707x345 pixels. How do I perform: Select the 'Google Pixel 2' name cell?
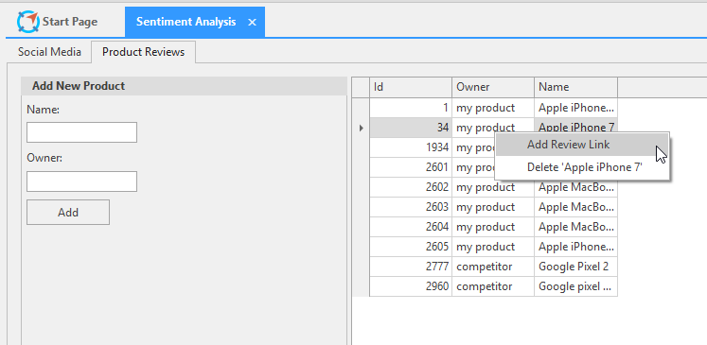pos(575,267)
